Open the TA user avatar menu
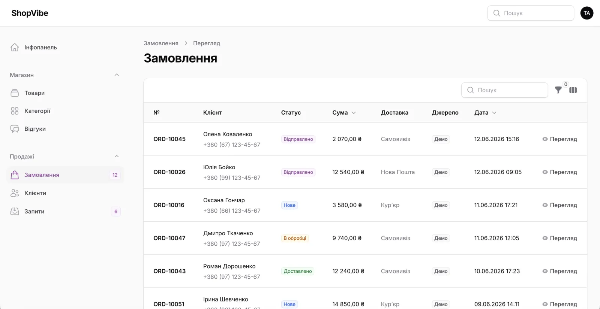The height and width of the screenshot is (309, 600). (x=587, y=13)
